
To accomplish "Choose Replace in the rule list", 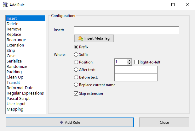I will pyautogui.click(x=26, y=34).
